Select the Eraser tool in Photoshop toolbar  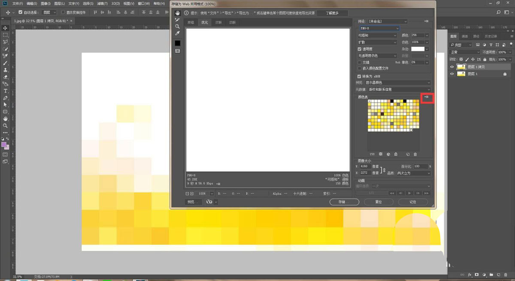coord(6,77)
